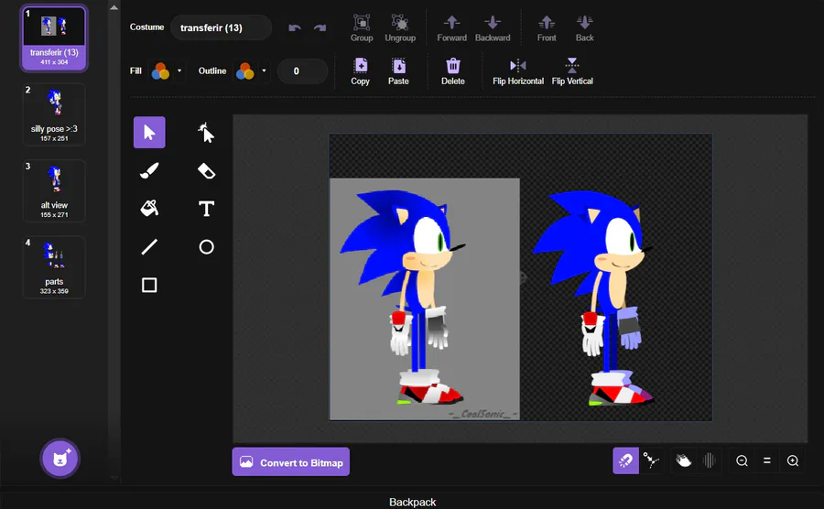Toggle the vertical lines editor option
Screen dimensions: 824x509
tap(710, 460)
